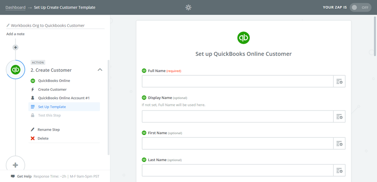The image size is (377, 182).
Task: Rename zap 'Workbooks Org to Quickbooks Customer'
Action: [47, 25]
